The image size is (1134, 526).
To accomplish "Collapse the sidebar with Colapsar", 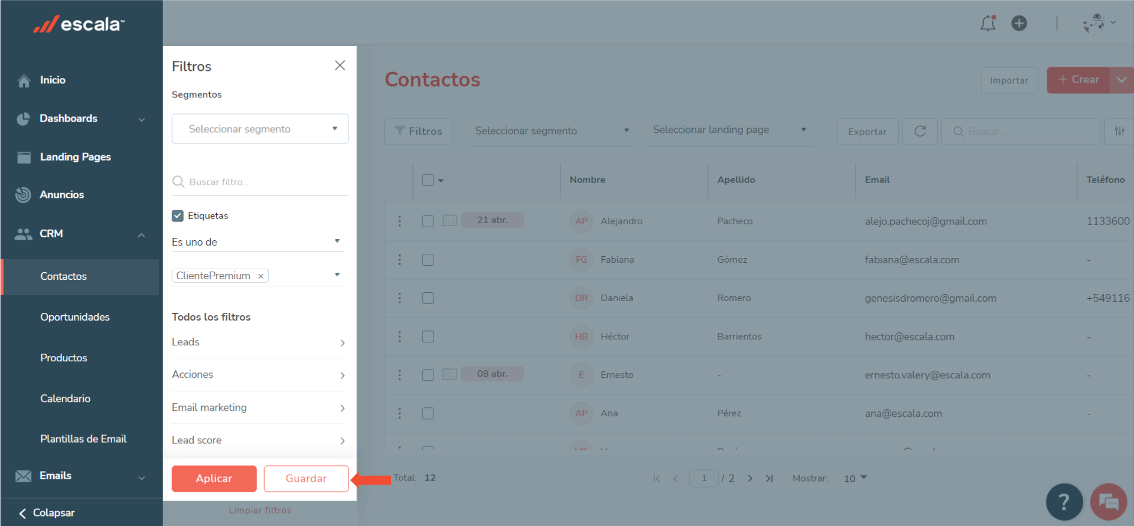I will pyautogui.click(x=47, y=513).
